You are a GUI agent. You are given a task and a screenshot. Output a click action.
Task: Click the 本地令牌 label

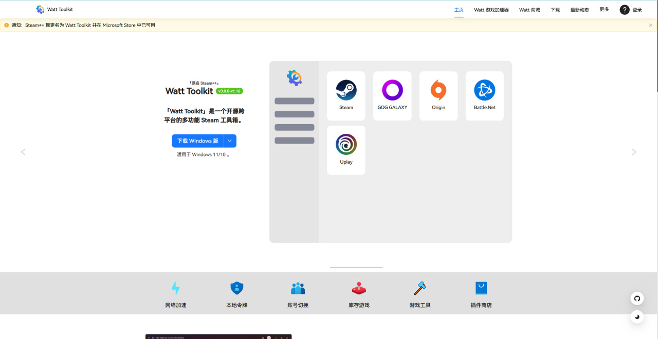237,305
